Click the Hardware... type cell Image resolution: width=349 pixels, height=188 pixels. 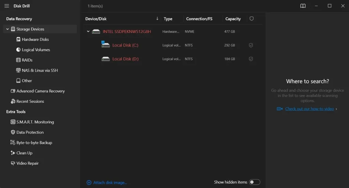(x=171, y=32)
